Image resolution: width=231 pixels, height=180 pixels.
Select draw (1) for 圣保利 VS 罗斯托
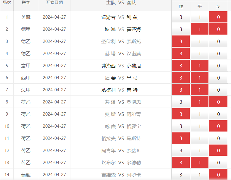tap(200, 41)
